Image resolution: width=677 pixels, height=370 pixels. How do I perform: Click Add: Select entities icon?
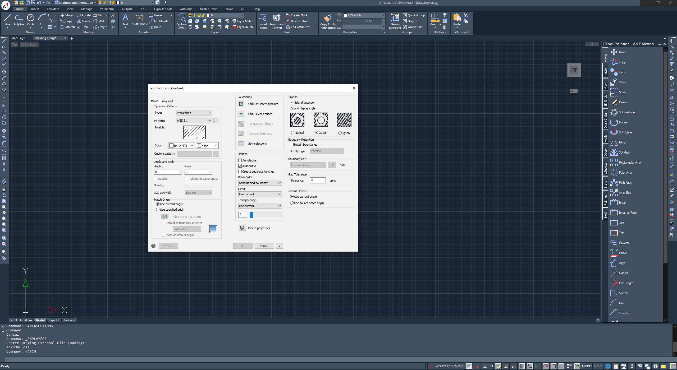click(x=241, y=114)
